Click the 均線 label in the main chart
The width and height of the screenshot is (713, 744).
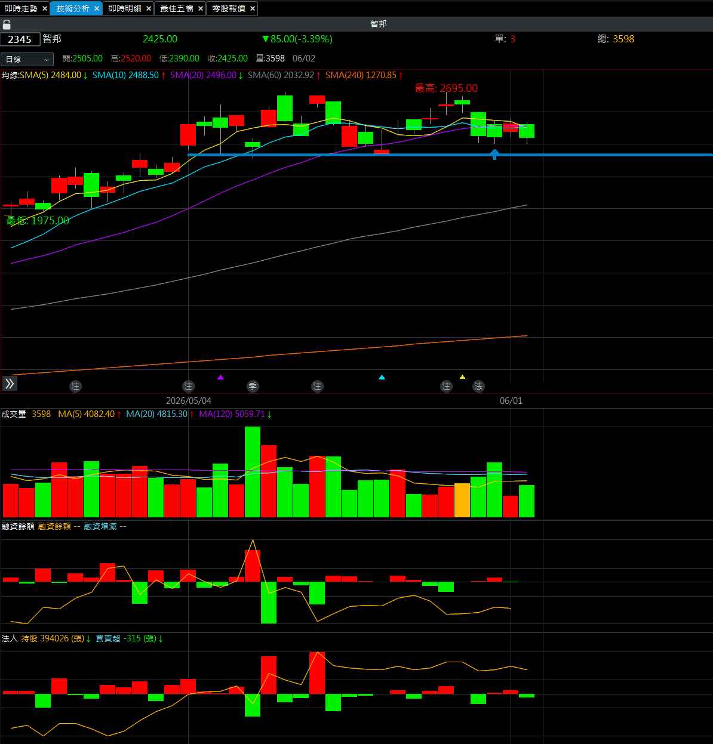point(10,75)
